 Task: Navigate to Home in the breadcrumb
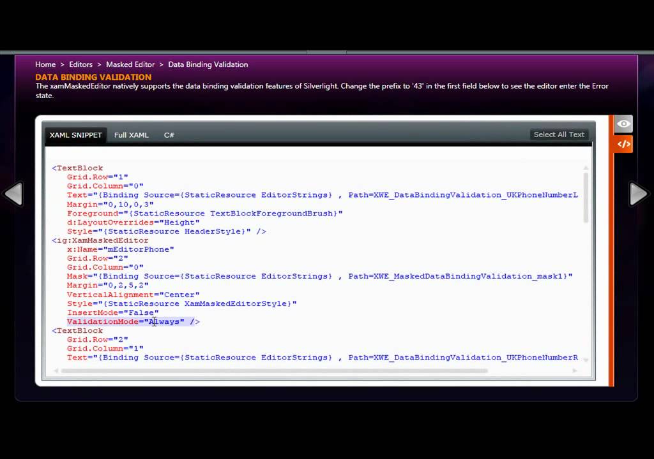pyautogui.click(x=45, y=64)
